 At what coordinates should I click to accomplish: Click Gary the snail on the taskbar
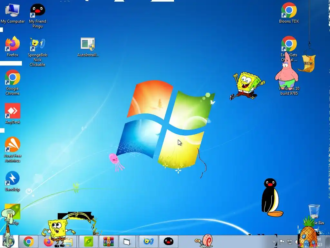point(205,241)
